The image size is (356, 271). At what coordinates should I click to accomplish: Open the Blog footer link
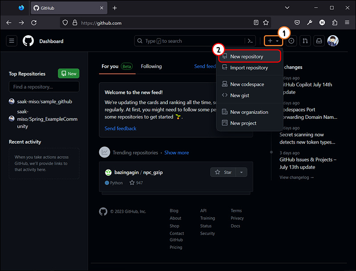pos(174,210)
